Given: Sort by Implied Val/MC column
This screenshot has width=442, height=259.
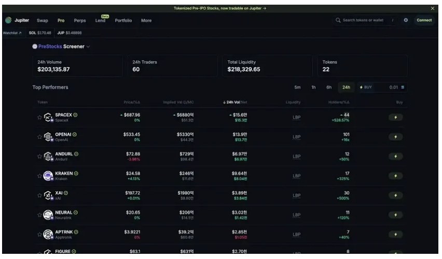Looking at the screenshot, I should [x=178, y=102].
